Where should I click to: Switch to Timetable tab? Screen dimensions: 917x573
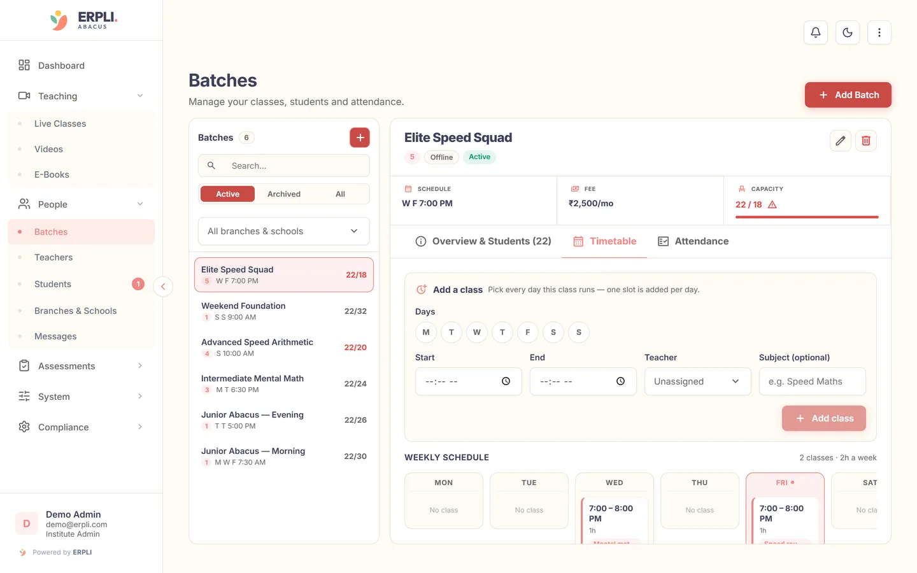(x=604, y=241)
